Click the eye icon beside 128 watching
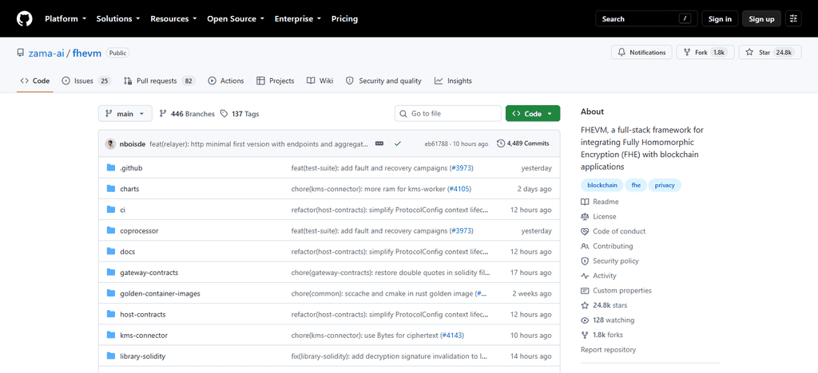 584,320
